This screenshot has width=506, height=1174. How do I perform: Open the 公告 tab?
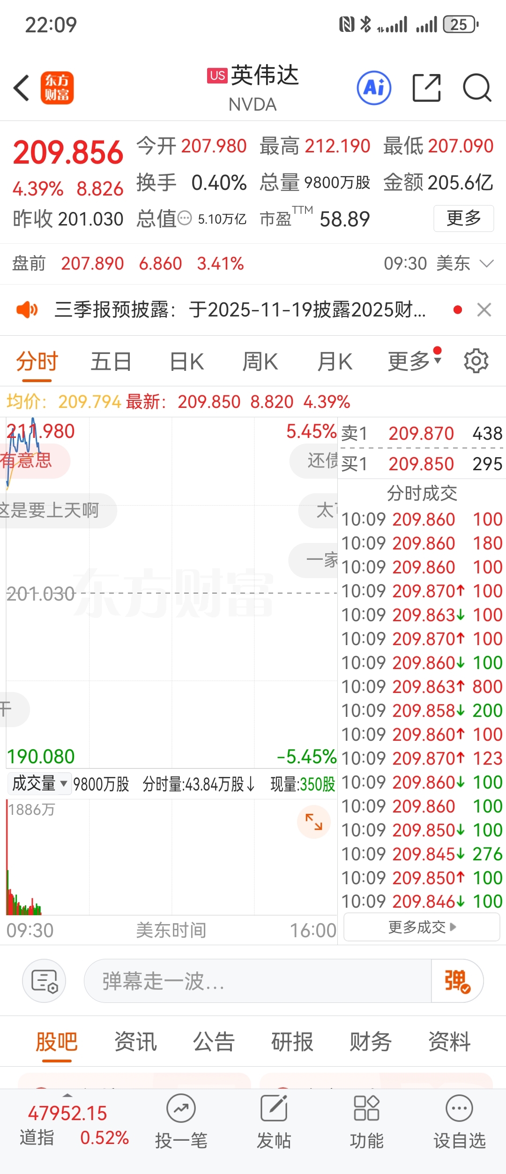pyautogui.click(x=214, y=1042)
